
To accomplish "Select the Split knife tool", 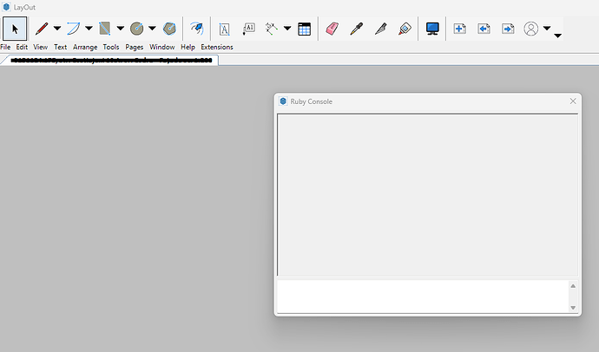I will [x=381, y=29].
